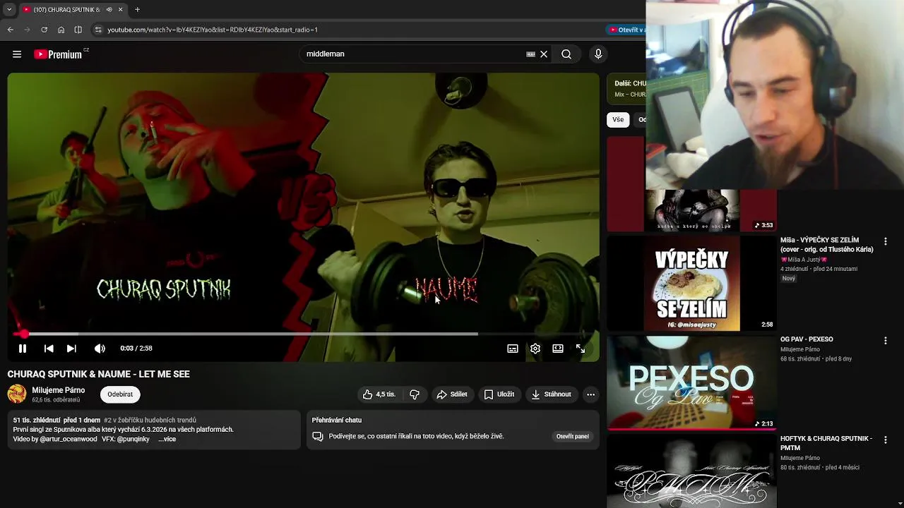
Task: Like the video with 4,5 tis.
Action: tap(379, 394)
